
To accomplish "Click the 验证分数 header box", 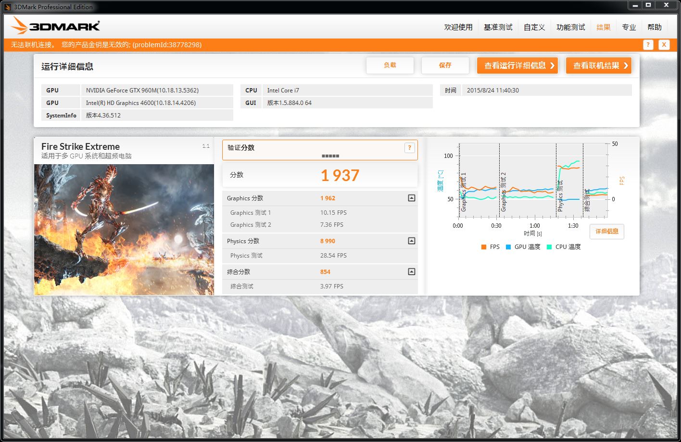I will coord(320,150).
